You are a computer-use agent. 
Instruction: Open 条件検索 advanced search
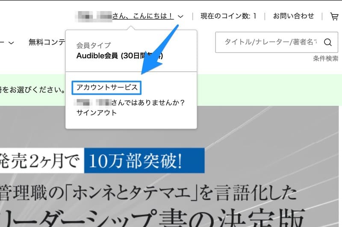pyautogui.click(x=325, y=58)
